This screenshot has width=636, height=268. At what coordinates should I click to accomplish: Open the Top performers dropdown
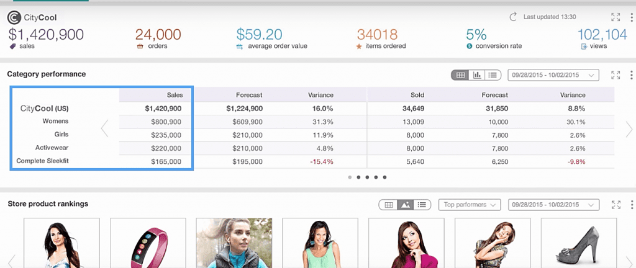click(470, 205)
